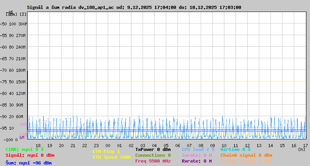The height and width of the screenshot is (166, 310).
Task: Click the 12 hour tick on time axis
Action: coord(248,146)
